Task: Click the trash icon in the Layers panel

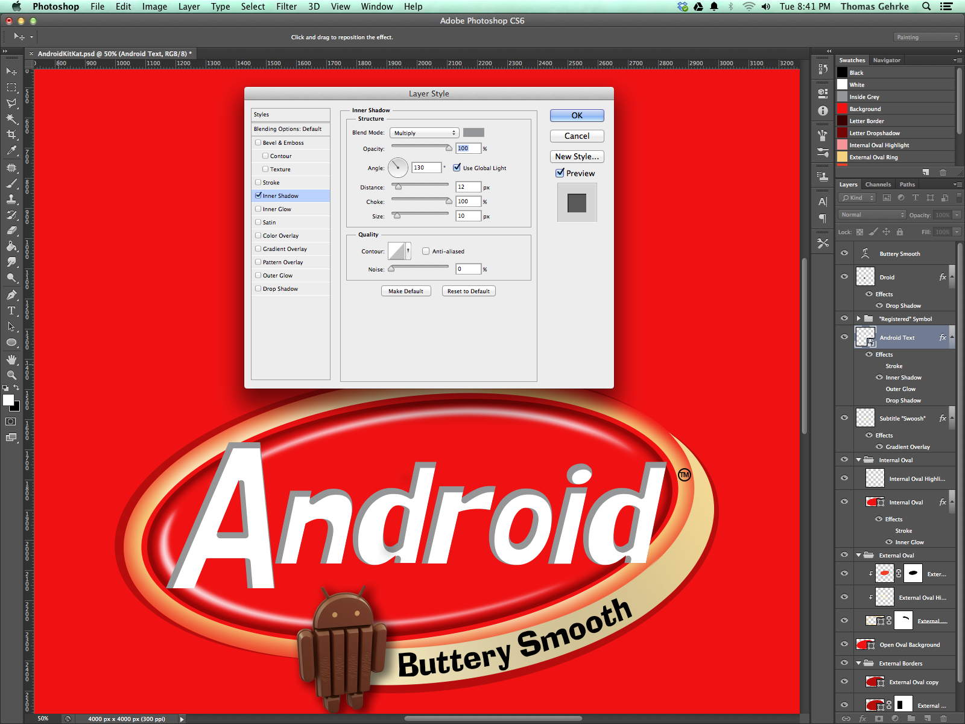Action: (943, 719)
